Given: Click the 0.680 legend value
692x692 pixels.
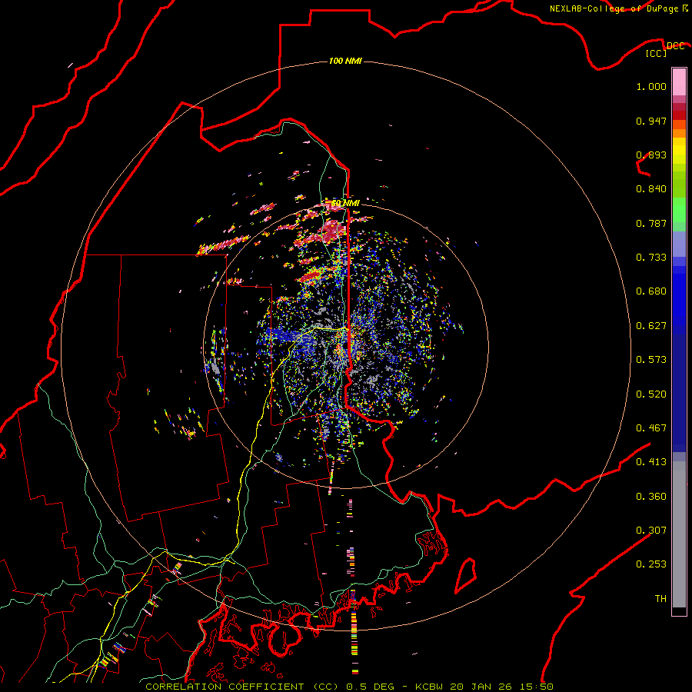Looking at the screenshot, I should [651, 291].
